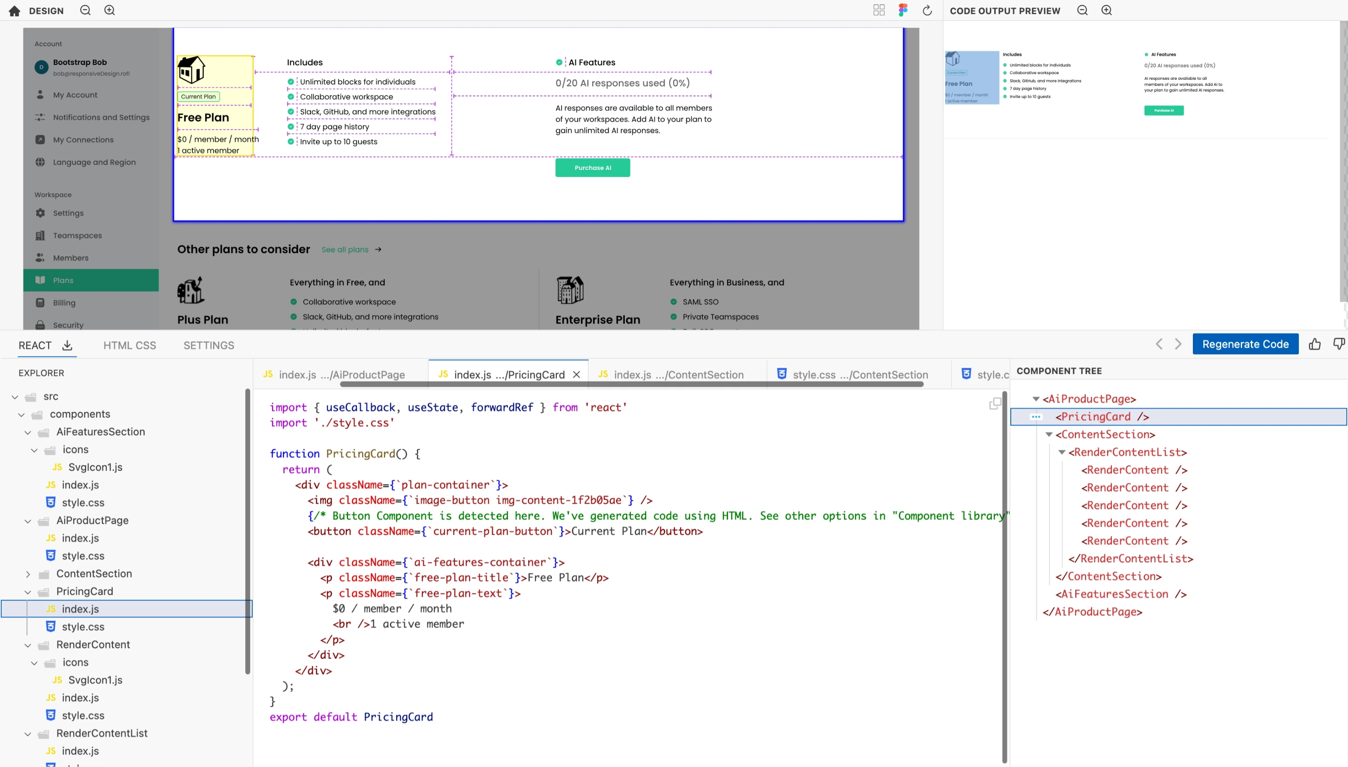Open the Figma logo icon

click(903, 10)
